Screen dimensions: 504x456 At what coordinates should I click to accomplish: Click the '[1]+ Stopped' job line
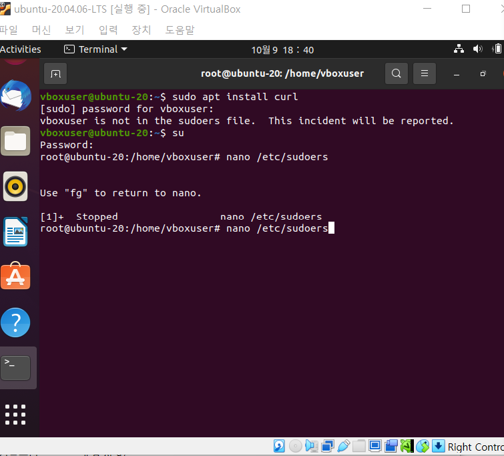pyautogui.click(x=181, y=217)
